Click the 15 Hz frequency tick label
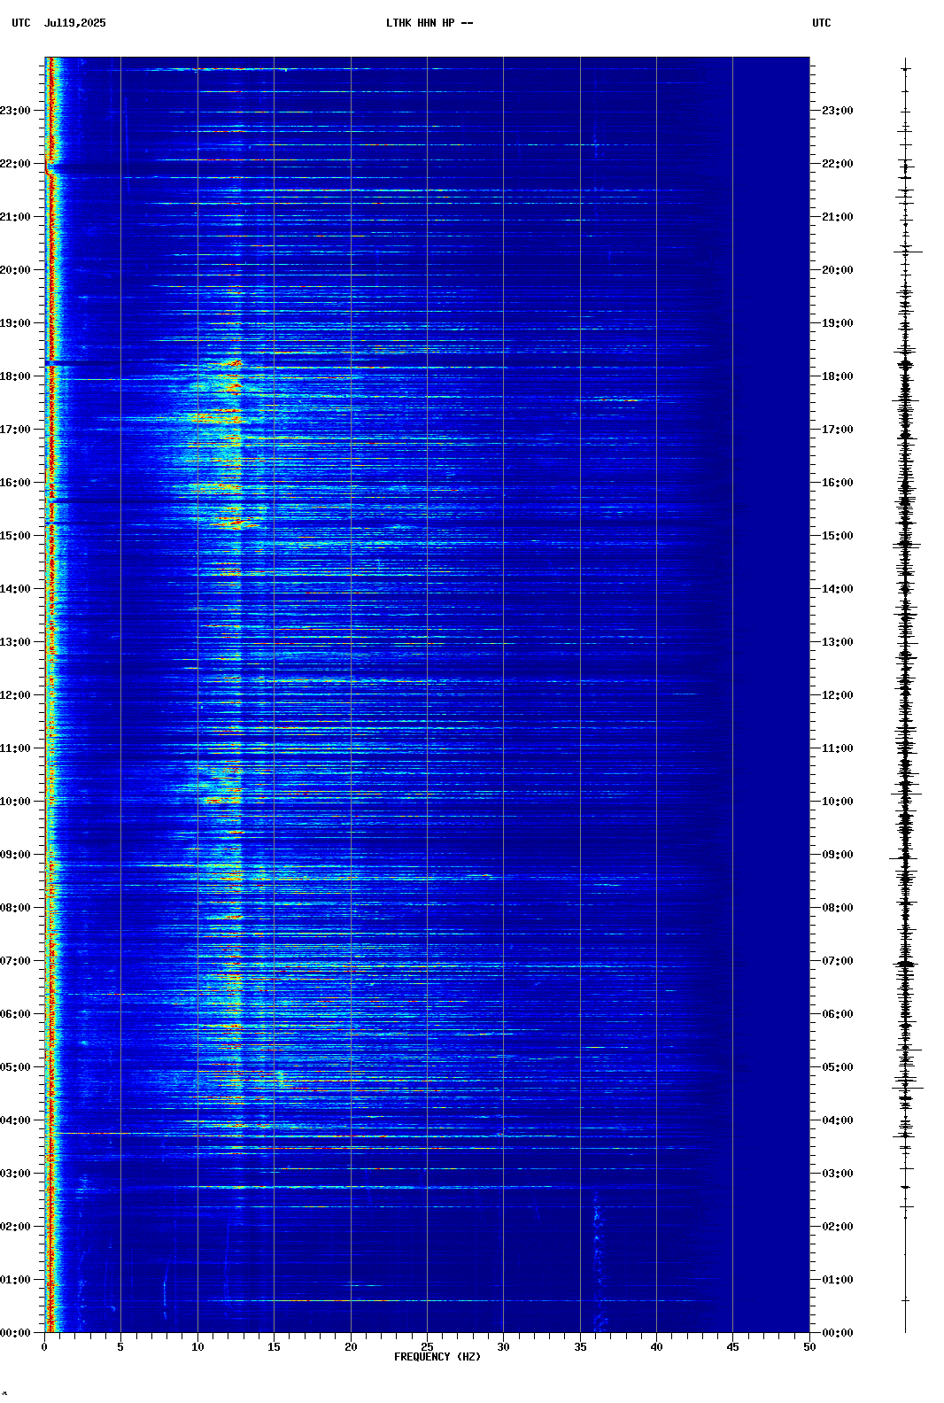Viewport: 944px width, 1403px height. click(274, 1347)
